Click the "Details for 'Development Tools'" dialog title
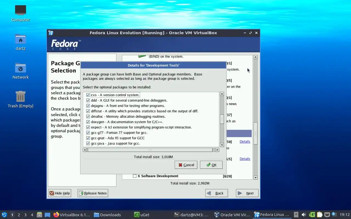Screen dimensions: 351x219 coord(153,65)
